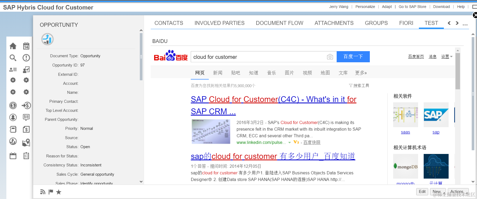
Task: Click the 百度快照 snapshot link
Action: point(312,142)
